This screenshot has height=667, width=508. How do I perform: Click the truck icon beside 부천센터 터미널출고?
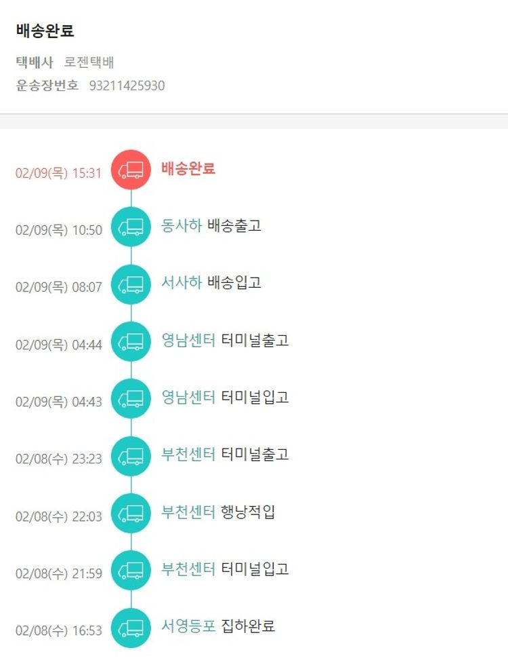(131, 456)
